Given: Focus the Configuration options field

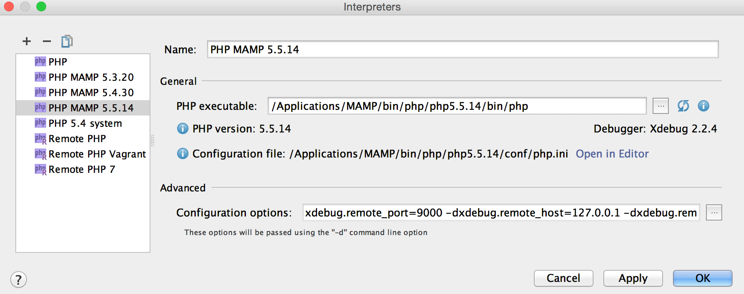Looking at the screenshot, I should coord(501,212).
